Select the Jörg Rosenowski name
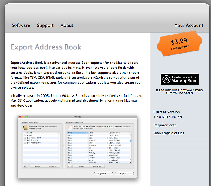 pyautogui.click(x=34, y=143)
